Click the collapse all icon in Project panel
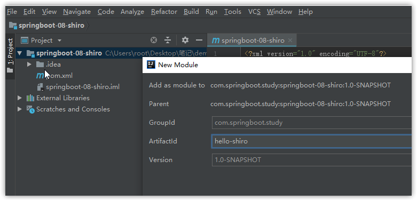The width and height of the screenshot is (417, 217). [x=168, y=40]
